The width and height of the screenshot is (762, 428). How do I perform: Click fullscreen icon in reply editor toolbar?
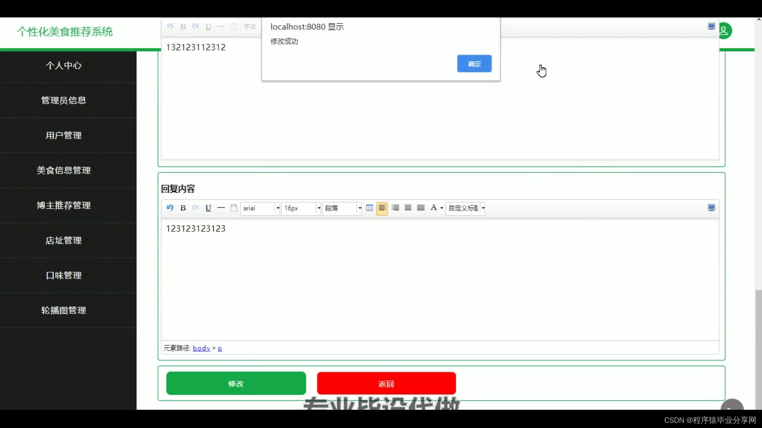tap(711, 208)
